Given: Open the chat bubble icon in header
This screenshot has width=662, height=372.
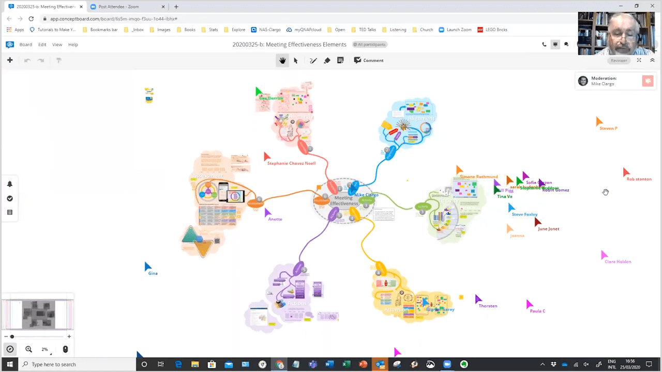Looking at the screenshot, I should click(x=566, y=44).
